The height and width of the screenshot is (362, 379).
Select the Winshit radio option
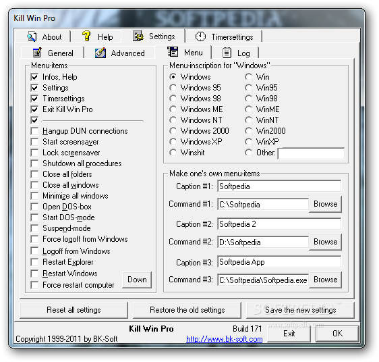click(x=173, y=153)
